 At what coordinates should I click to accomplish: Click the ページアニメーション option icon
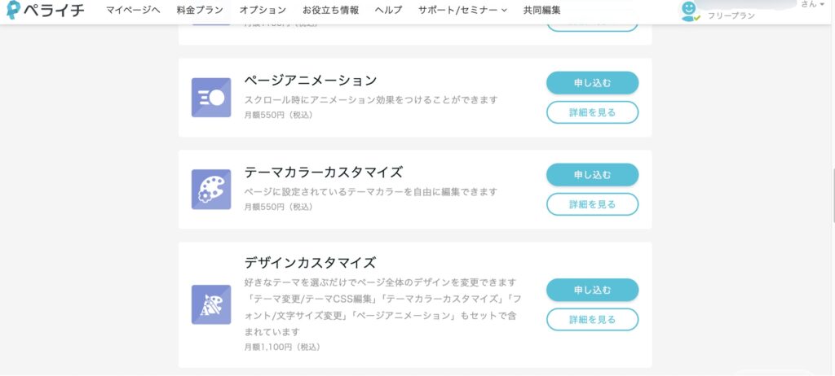211,98
